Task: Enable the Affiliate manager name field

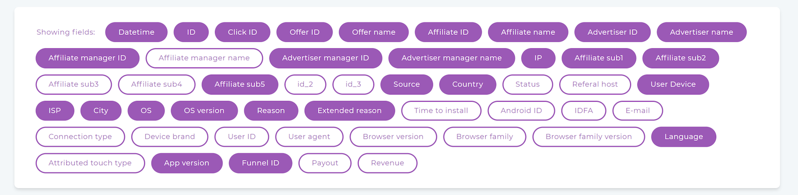Action: [204, 58]
